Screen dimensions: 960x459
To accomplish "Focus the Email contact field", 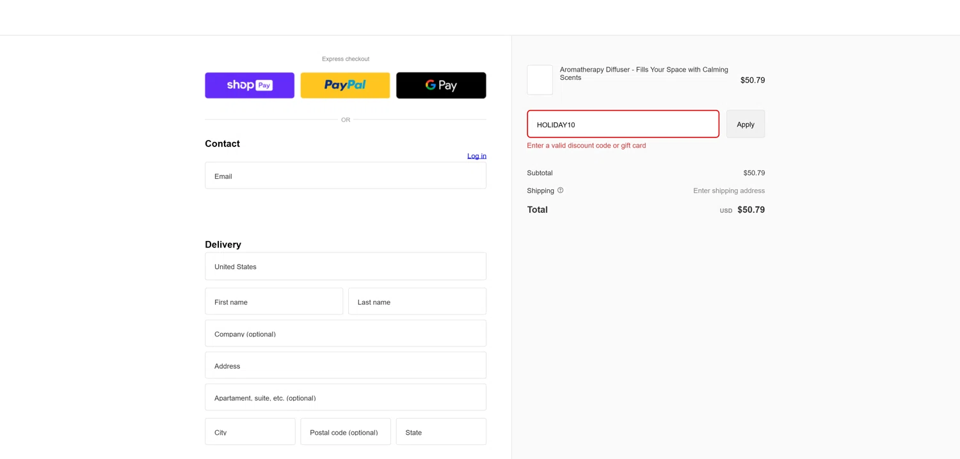I will pos(345,176).
